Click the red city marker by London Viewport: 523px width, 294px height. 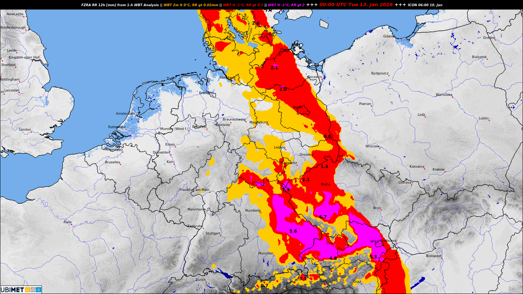pyautogui.click(x=31, y=132)
